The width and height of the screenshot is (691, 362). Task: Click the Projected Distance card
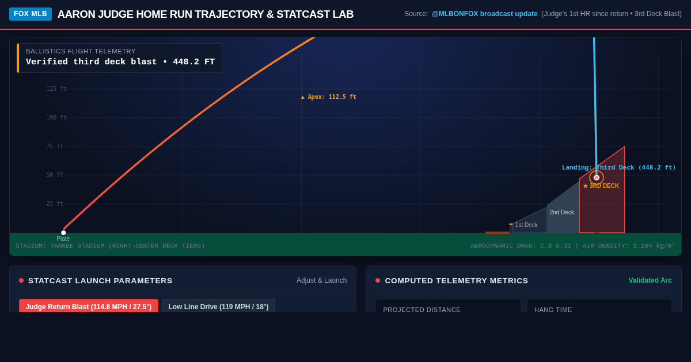point(448,306)
